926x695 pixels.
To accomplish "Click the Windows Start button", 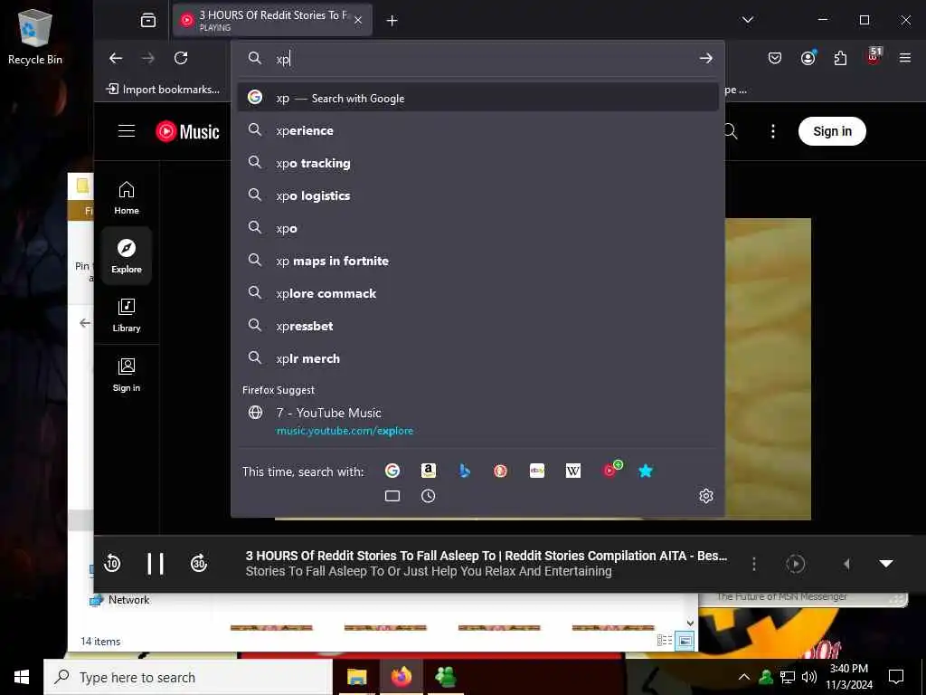I will click(22, 677).
